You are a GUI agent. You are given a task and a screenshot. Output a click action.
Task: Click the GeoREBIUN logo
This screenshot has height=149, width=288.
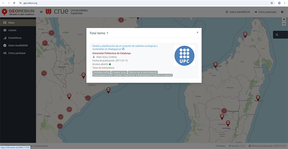18,12
